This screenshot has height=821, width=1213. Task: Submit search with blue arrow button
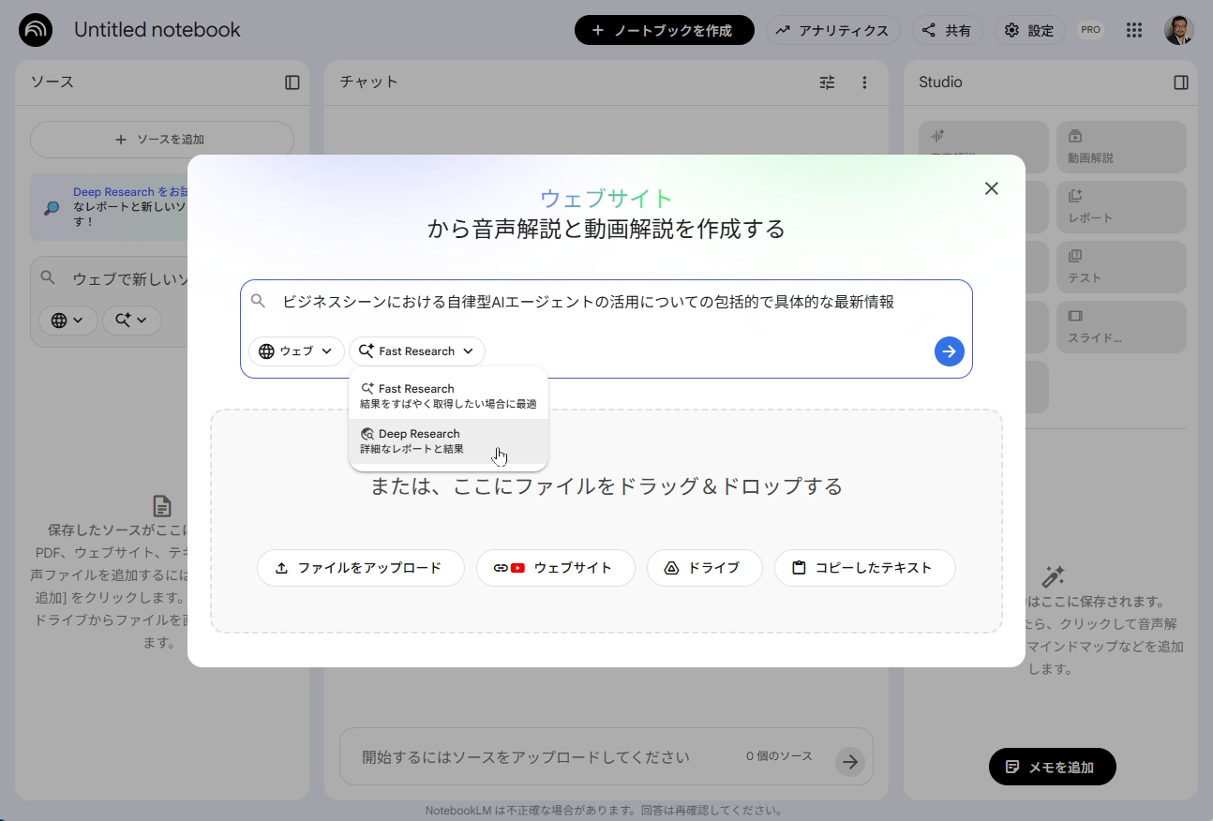[950, 351]
